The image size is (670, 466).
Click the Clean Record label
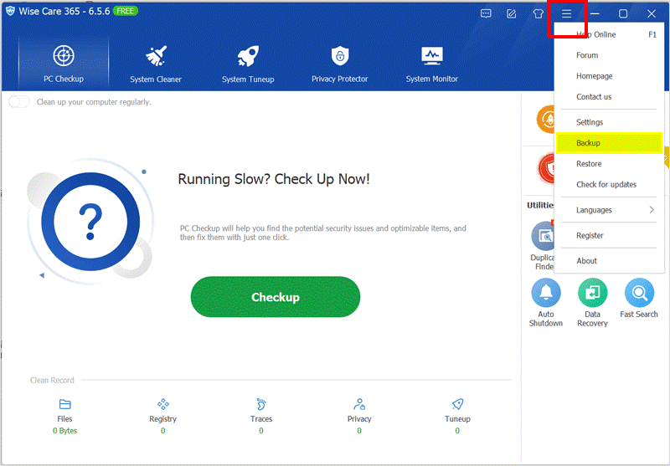pyautogui.click(x=52, y=380)
